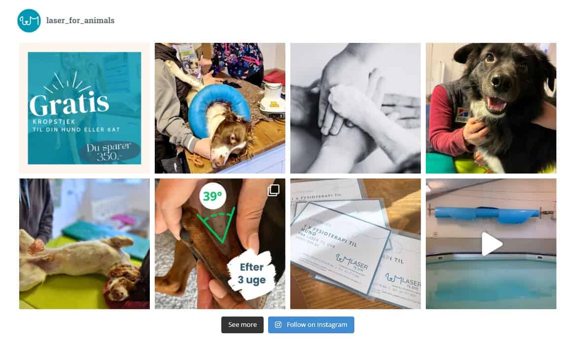Click the See more button
Screen dimensions: 584x352
click(x=242, y=325)
